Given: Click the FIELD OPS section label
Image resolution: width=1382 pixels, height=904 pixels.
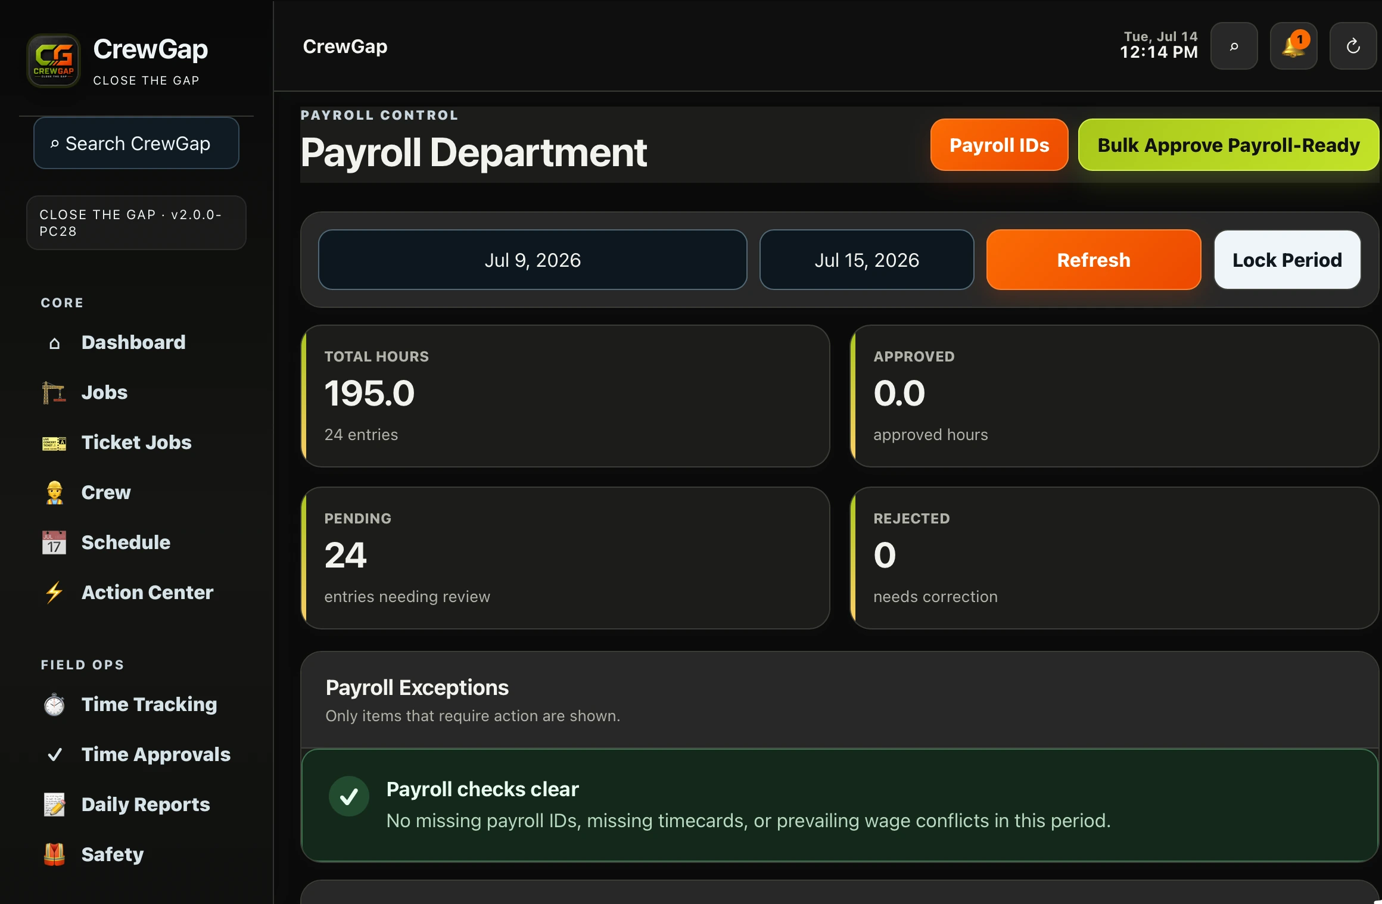Looking at the screenshot, I should pos(82,665).
